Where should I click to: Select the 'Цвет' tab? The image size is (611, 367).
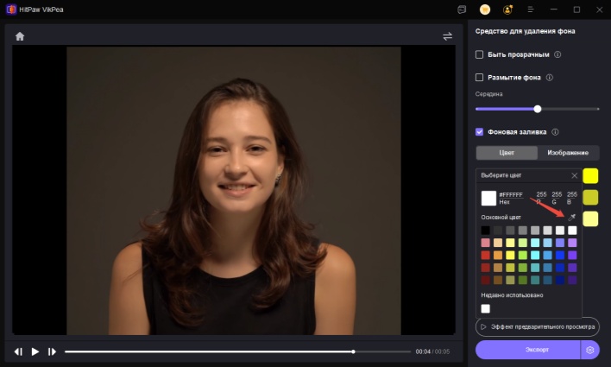click(507, 153)
